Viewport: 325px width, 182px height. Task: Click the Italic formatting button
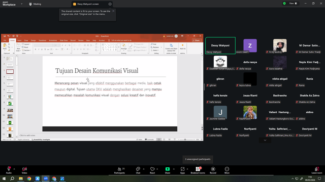[x=39, y=50]
